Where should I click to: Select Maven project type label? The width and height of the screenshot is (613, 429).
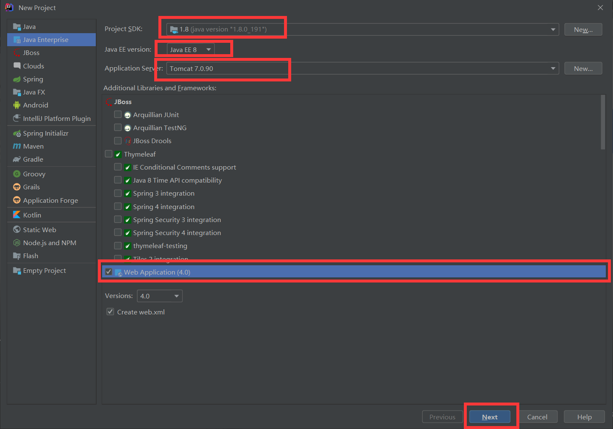point(34,146)
